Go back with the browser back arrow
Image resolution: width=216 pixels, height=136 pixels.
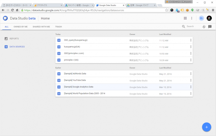tap(3, 10)
